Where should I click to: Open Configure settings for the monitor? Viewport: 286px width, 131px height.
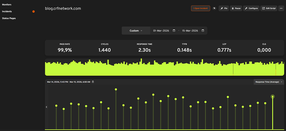coord(251,8)
